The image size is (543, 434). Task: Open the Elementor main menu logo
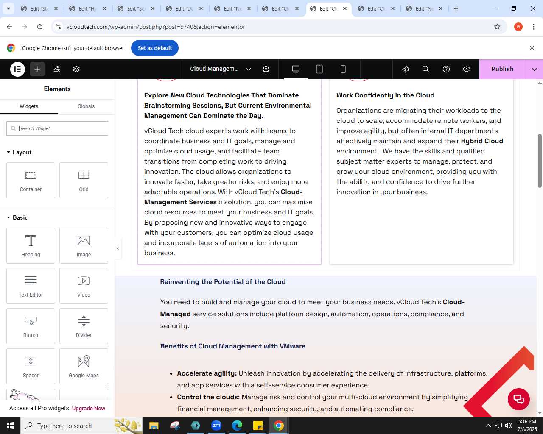tap(18, 69)
